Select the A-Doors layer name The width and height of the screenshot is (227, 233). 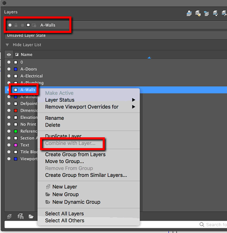pos(29,69)
